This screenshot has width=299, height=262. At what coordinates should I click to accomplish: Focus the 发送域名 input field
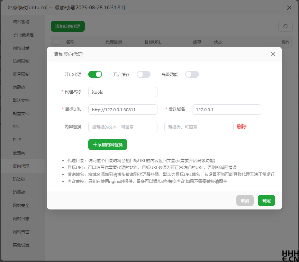(x=226, y=110)
